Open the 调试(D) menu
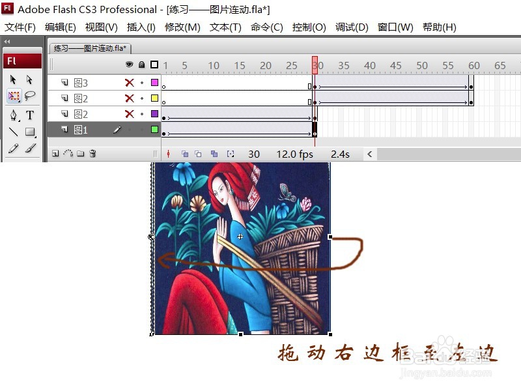Viewport: 521px width, 391px height. pos(352,27)
